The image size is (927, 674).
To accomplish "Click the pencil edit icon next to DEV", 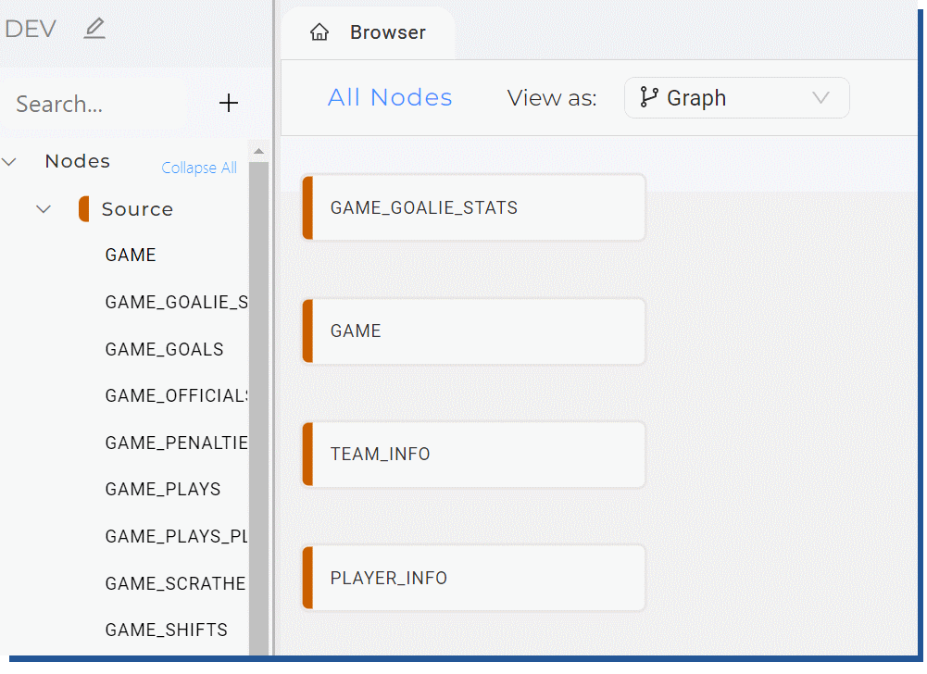I will point(94,29).
